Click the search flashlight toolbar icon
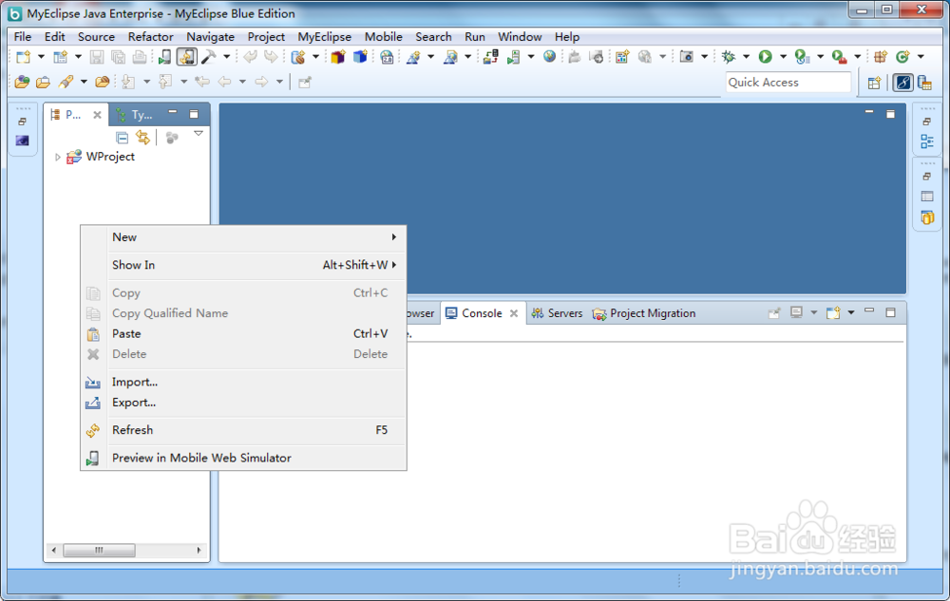 [x=66, y=82]
